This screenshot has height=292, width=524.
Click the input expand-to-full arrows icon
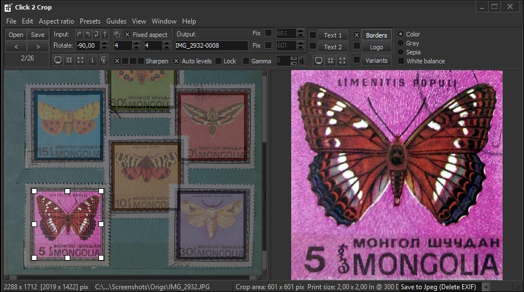pyautogui.click(x=80, y=61)
